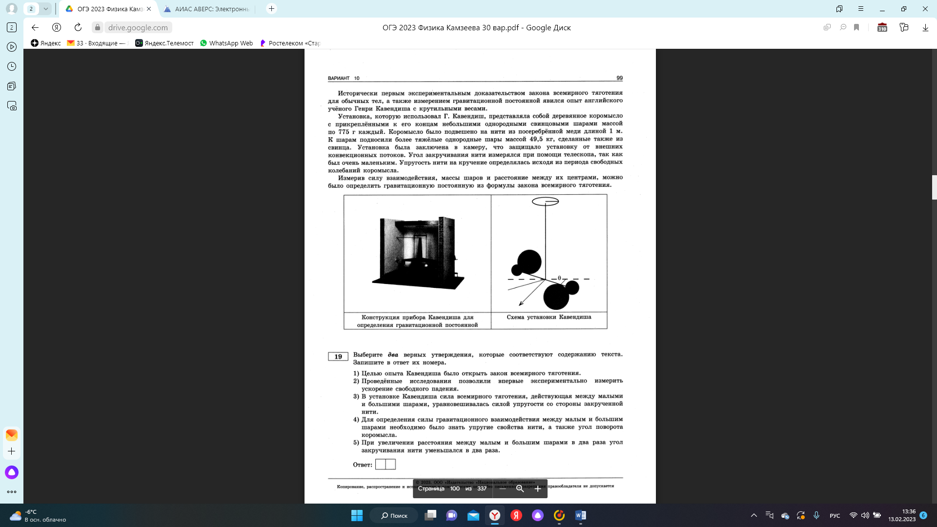Viewport: 937px width, 527px height.
Task: Open Mail app on taskbar
Action: pyautogui.click(x=473, y=515)
